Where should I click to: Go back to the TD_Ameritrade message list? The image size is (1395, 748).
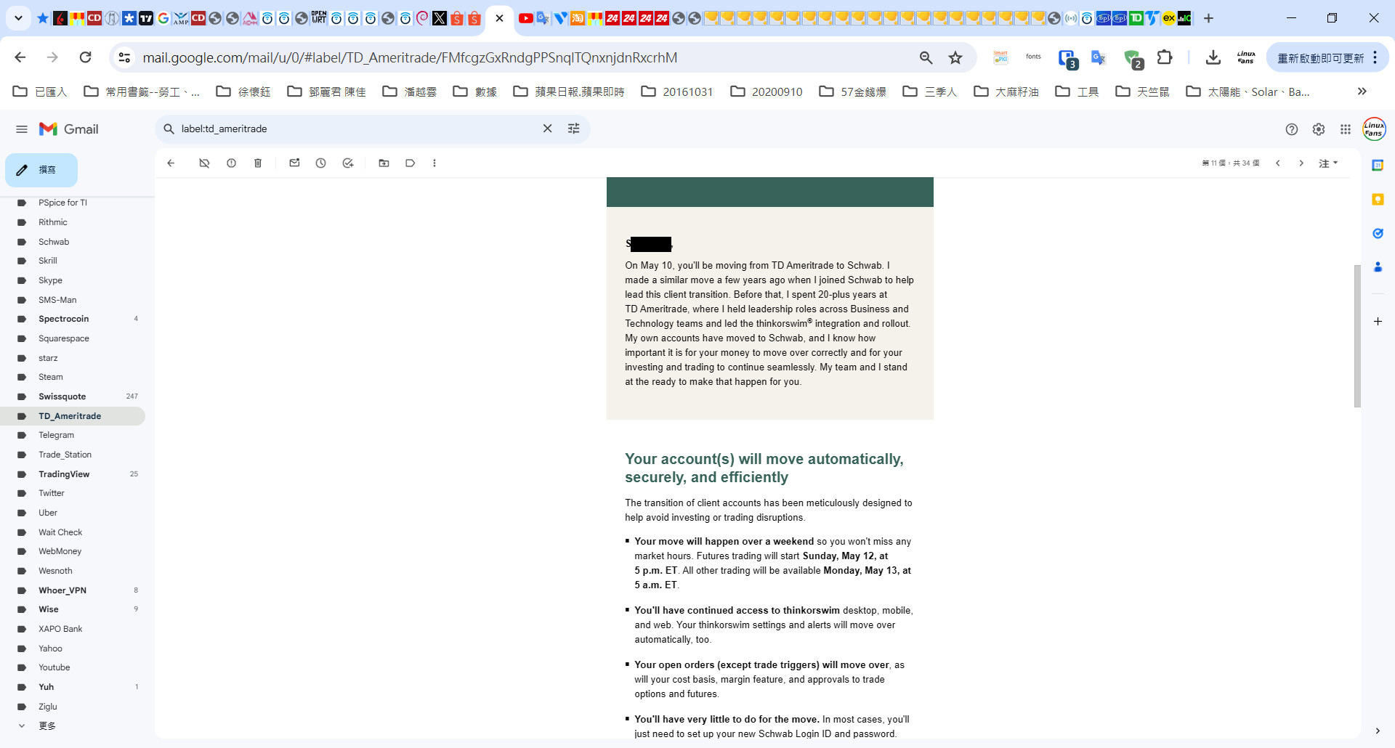tap(171, 163)
